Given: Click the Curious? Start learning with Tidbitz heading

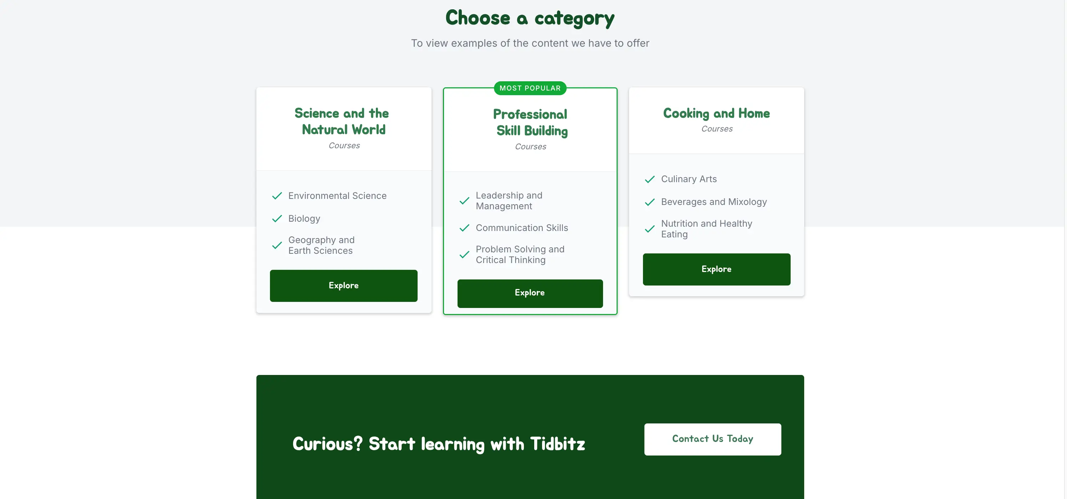Looking at the screenshot, I should click(x=439, y=444).
